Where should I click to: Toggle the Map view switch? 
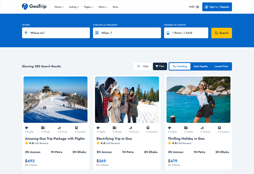click(139, 66)
